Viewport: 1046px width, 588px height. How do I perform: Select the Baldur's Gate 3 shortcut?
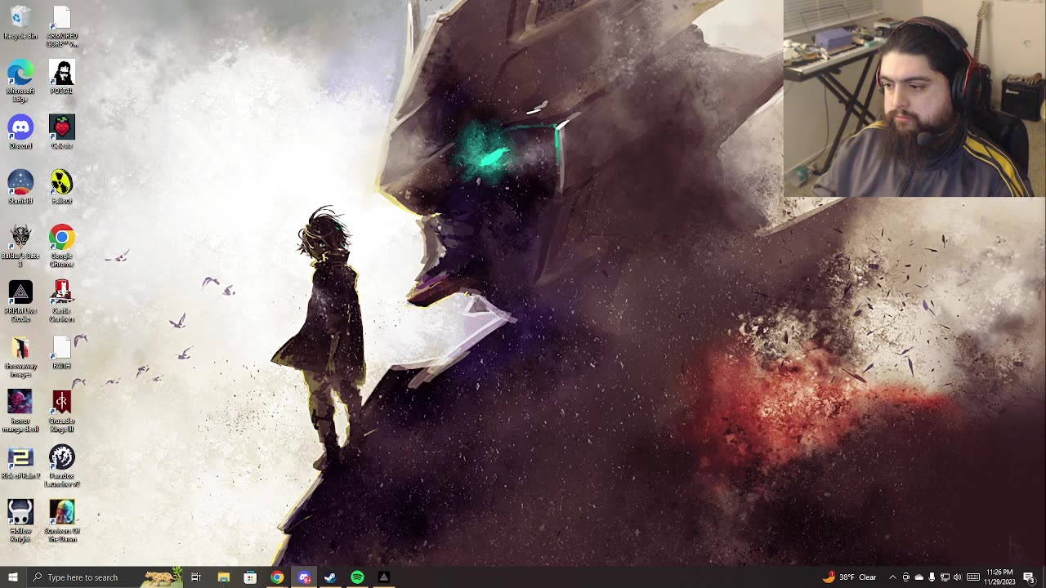[x=20, y=245]
